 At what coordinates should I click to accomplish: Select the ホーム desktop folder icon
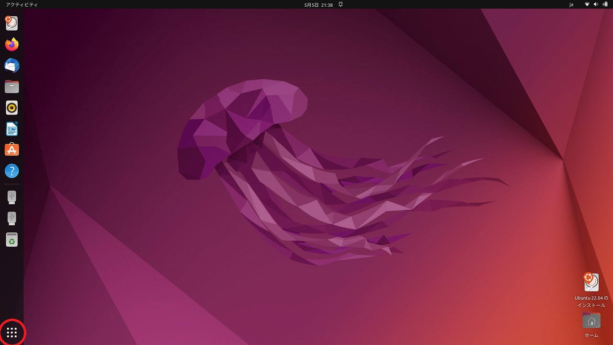pyautogui.click(x=591, y=325)
